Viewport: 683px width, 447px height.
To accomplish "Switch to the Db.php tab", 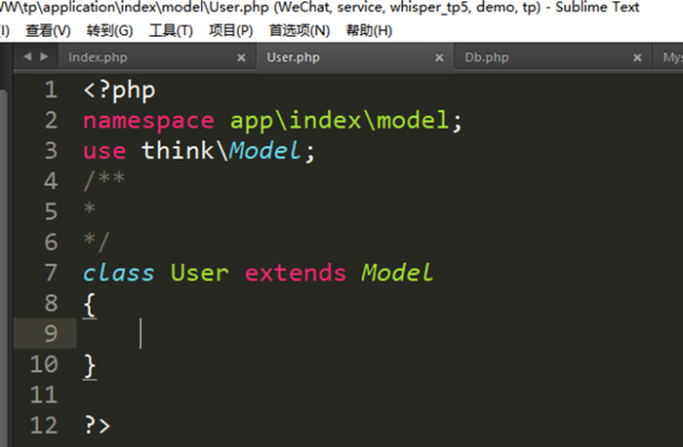I will click(x=486, y=57).
